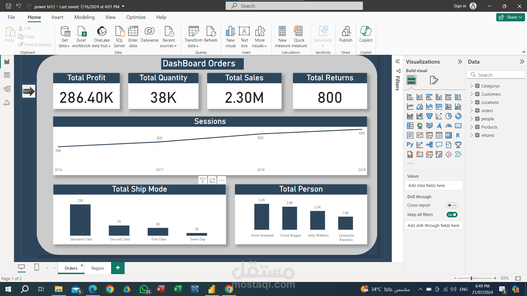Image resolution: width=527 pixels, height=296 pixels.
Task: Click the filter icon above Total Ship Mode
Action: 203,180
